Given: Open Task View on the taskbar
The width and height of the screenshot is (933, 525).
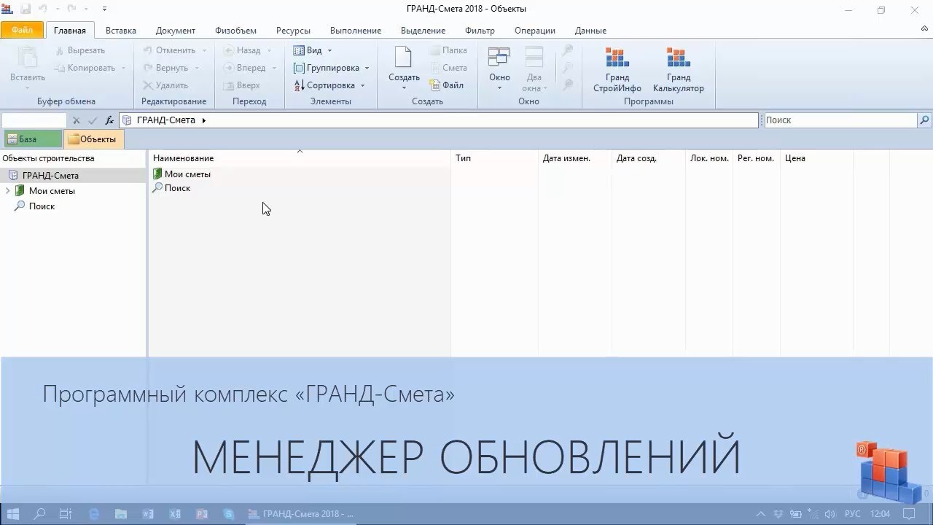Looking at the screenshot, I should 66,513.
